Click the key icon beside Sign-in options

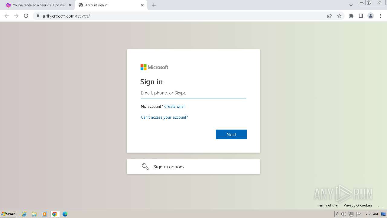(x=145, y=167)
